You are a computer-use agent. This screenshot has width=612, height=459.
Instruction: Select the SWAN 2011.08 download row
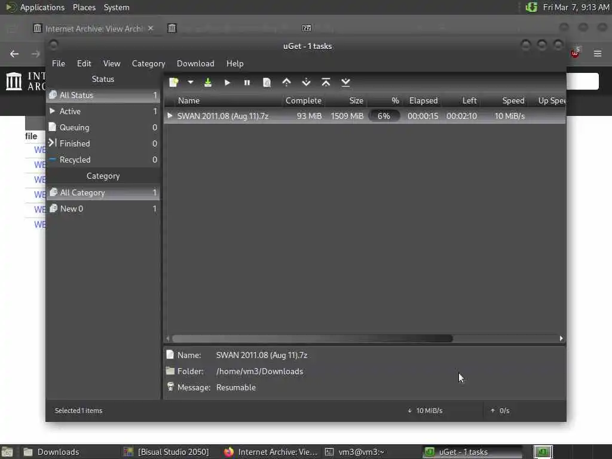(365, 116)
